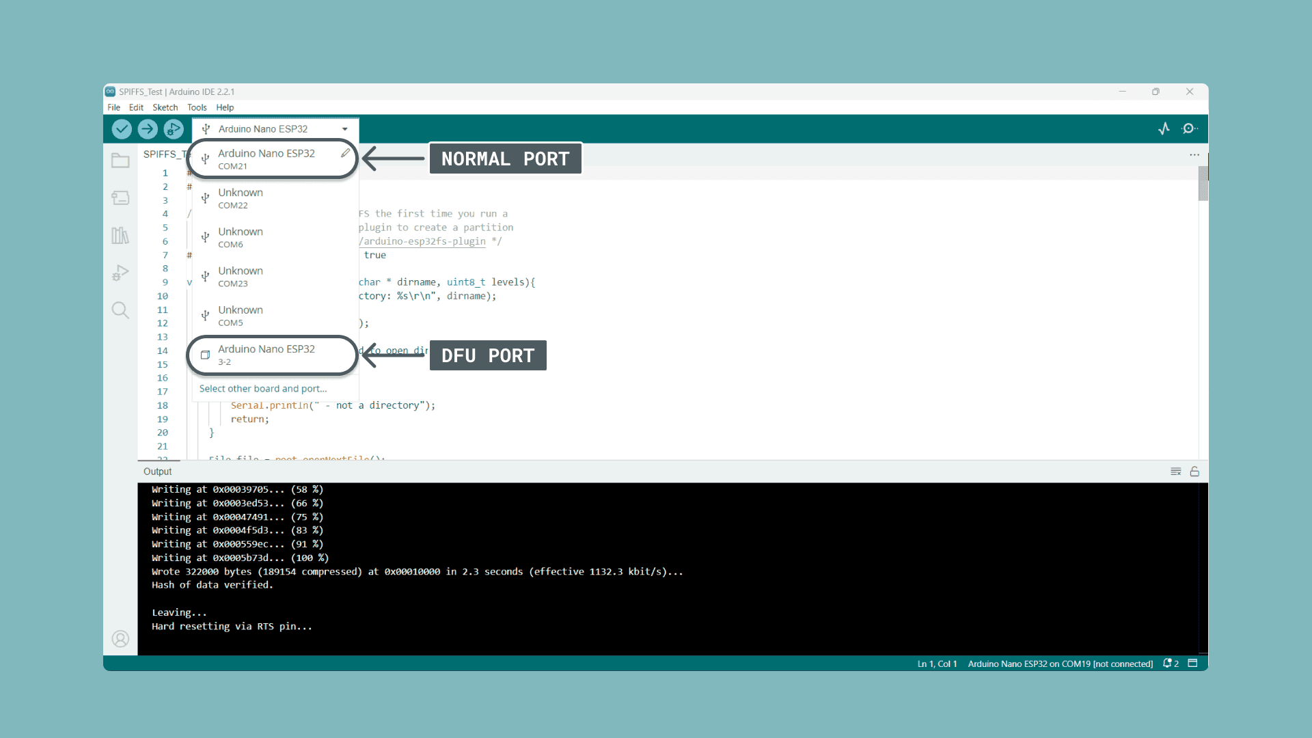Click Select other board and port link
The width and height of the screenshot is (1312, 738).
point(263,389)
